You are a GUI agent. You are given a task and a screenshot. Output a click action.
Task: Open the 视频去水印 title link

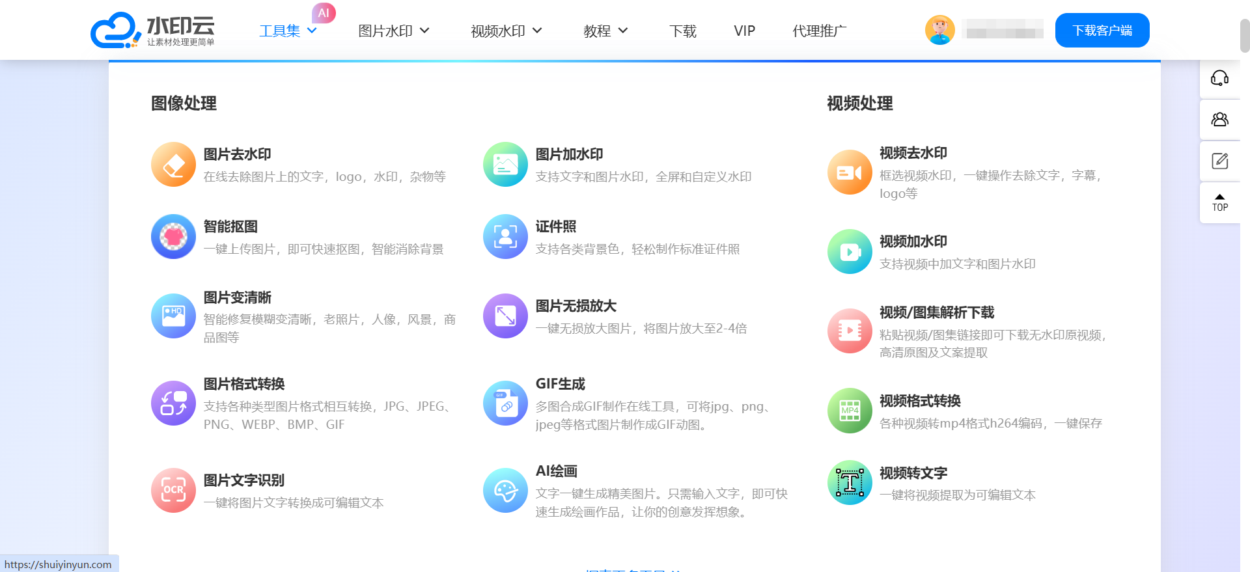913,153
